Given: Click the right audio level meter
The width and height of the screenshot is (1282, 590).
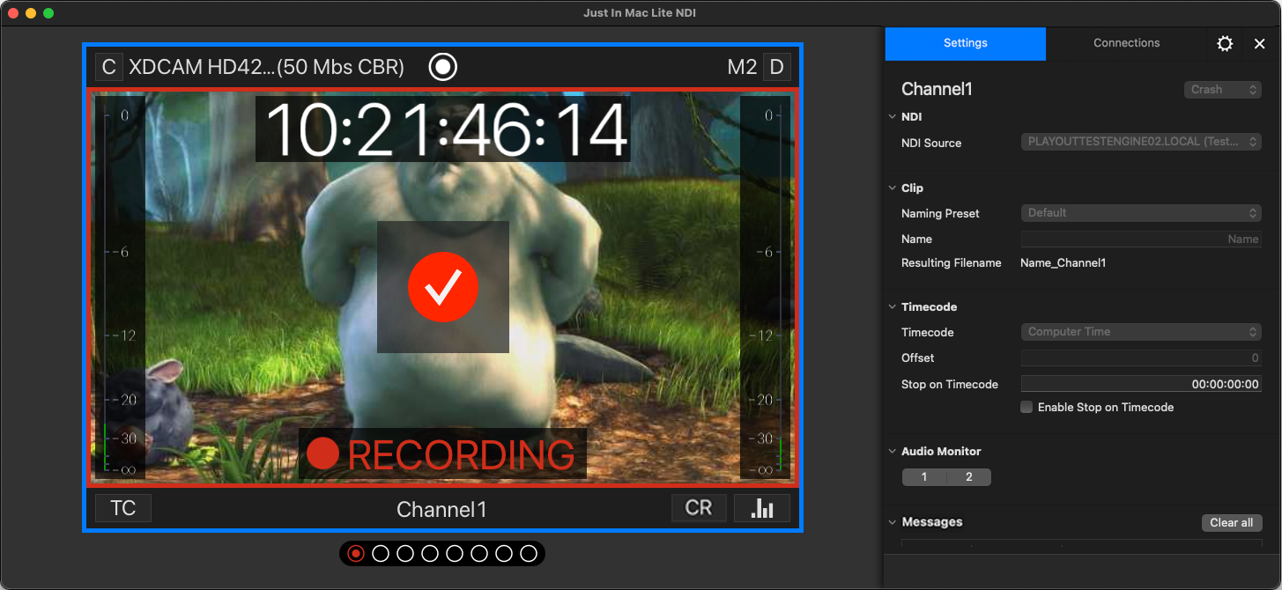Looking at the screenshot, I should [x=765, y=287].
